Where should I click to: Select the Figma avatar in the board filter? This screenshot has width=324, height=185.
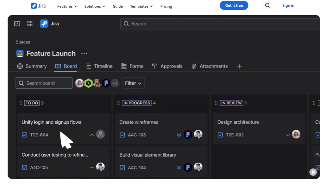(106, 83)
